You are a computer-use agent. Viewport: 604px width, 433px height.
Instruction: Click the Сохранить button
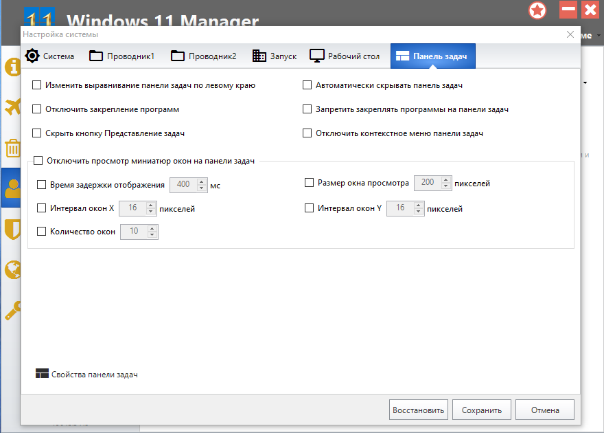pos(482,410)
